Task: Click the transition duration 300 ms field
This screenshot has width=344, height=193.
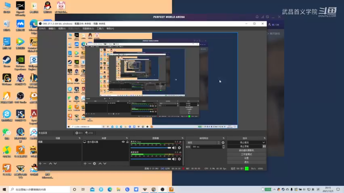Action: 207,147
